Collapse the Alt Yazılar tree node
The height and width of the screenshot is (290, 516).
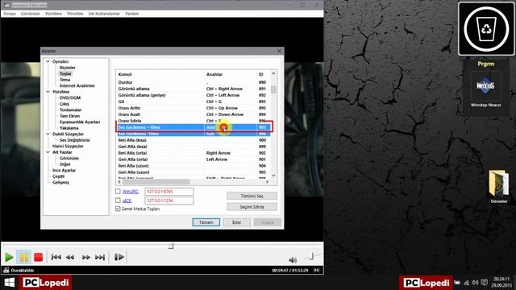(48, 152)
